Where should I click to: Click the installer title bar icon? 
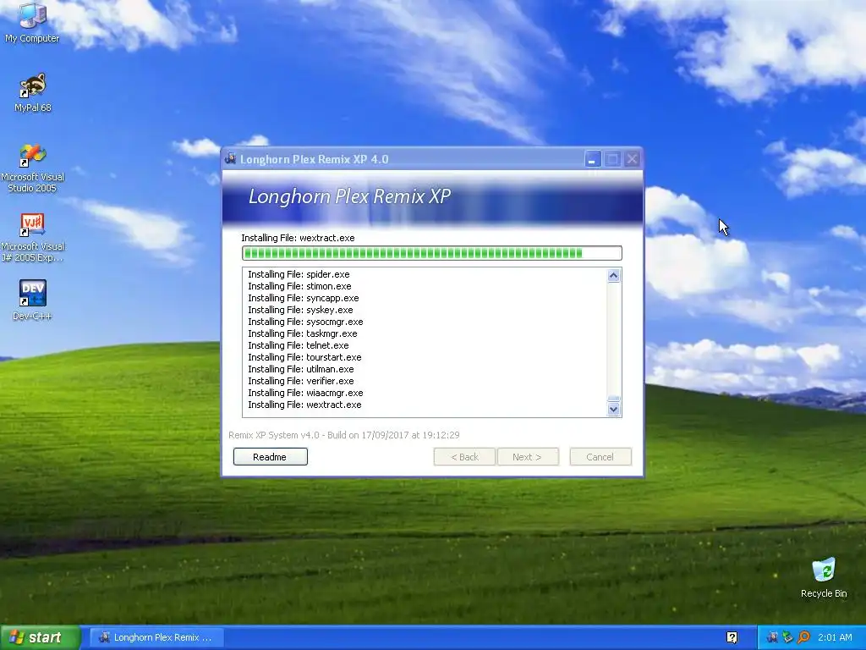pos(230,159)
